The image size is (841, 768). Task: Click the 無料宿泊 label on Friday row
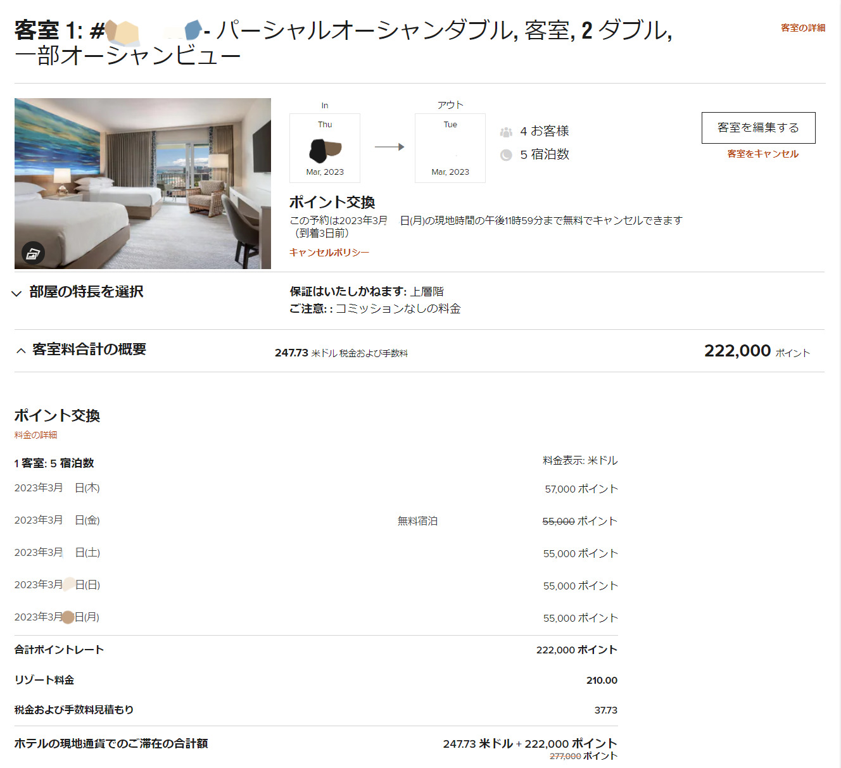coord(417,521)
